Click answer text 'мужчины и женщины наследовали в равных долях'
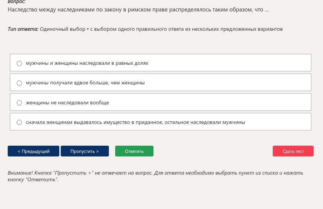This screenshot has height=209, width=323. coord(87,63)
